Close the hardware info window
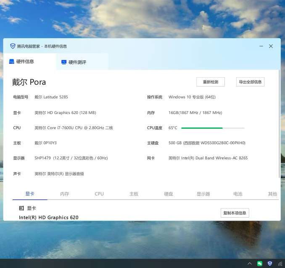Image resolution: width=285 pixels, height=268 pixels. tap(271, 46)
